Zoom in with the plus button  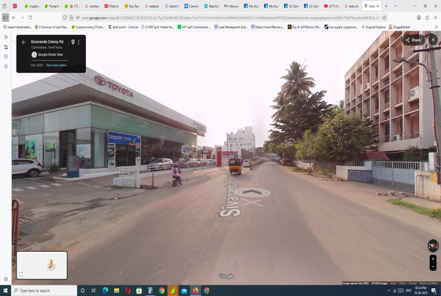433,259
